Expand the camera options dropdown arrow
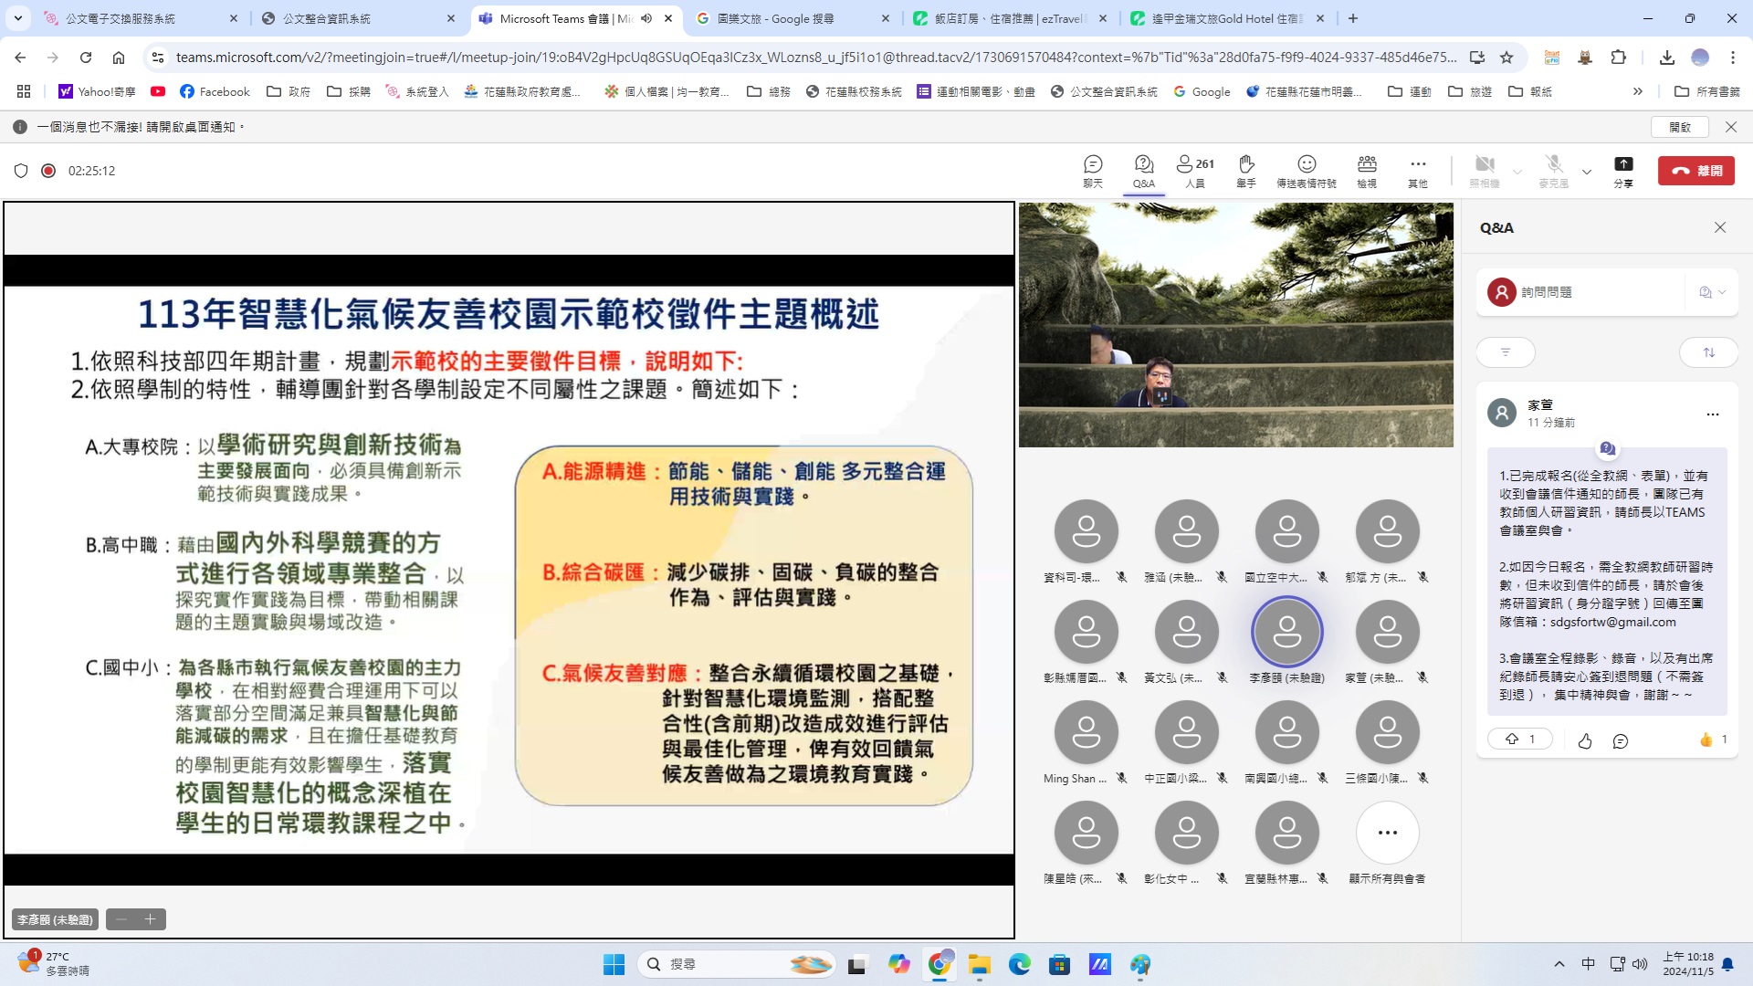1753x986 pixels. coord(1517,172)
